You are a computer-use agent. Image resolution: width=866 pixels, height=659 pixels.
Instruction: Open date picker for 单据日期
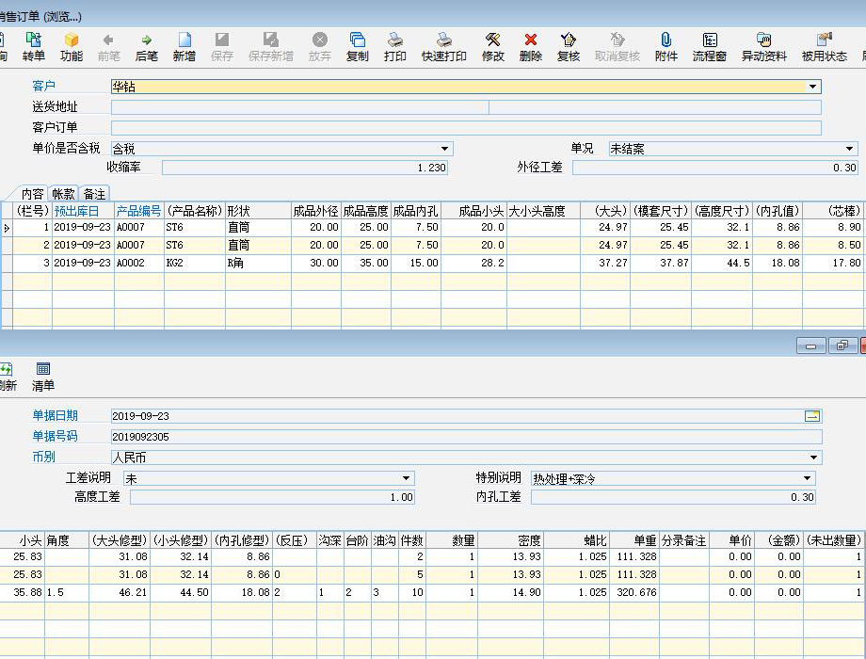pyautogui.click(x=812, y=416)
